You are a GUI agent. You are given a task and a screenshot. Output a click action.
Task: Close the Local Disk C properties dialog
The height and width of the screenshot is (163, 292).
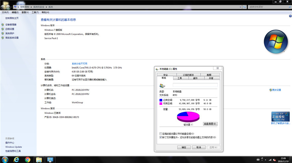click(218, 68)
